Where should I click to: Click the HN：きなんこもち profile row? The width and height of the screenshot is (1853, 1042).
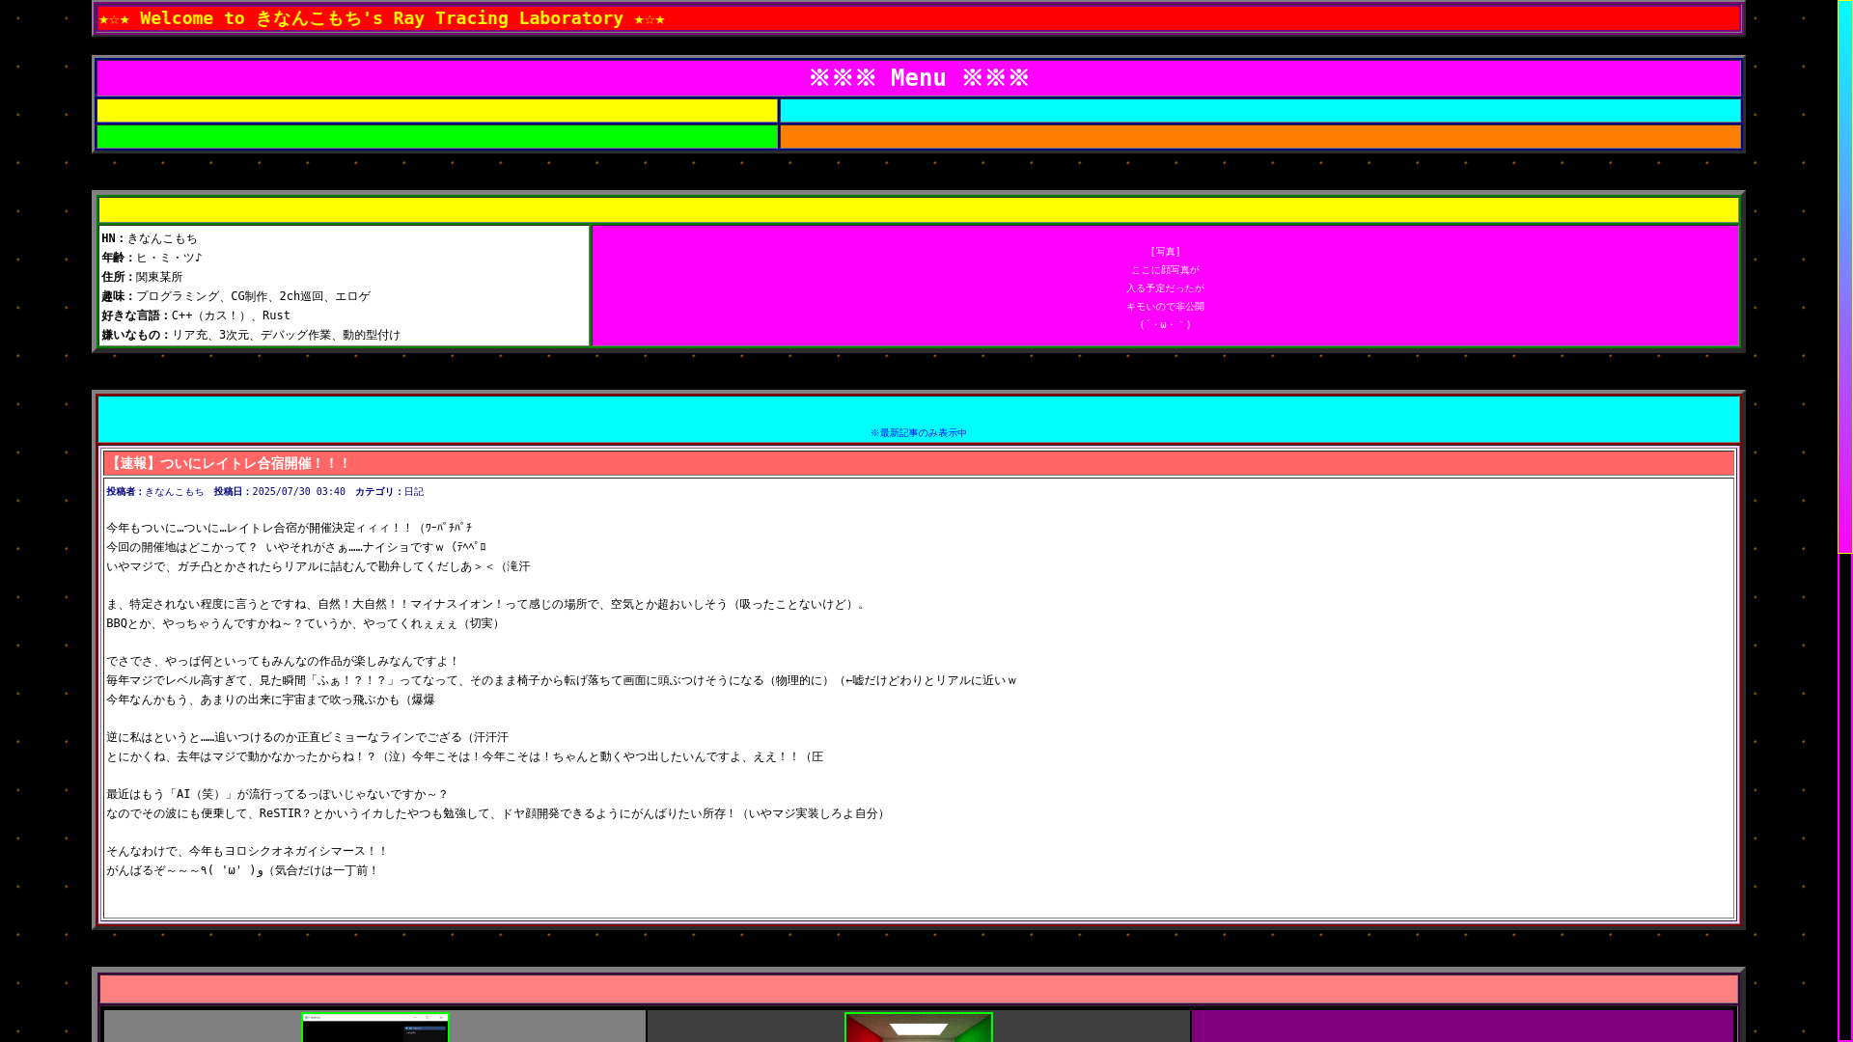click(x=150, y=238)
